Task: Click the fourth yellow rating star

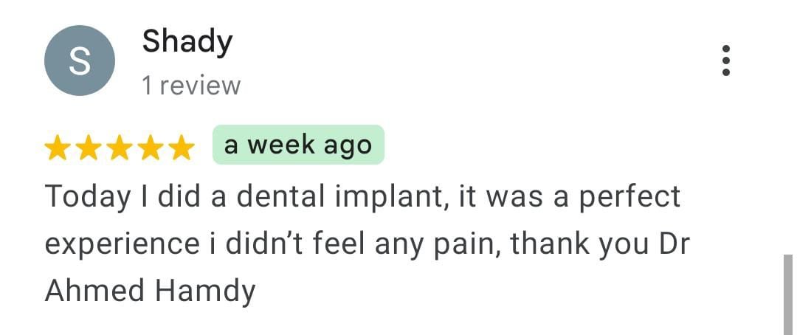Action: coord(150,148)
